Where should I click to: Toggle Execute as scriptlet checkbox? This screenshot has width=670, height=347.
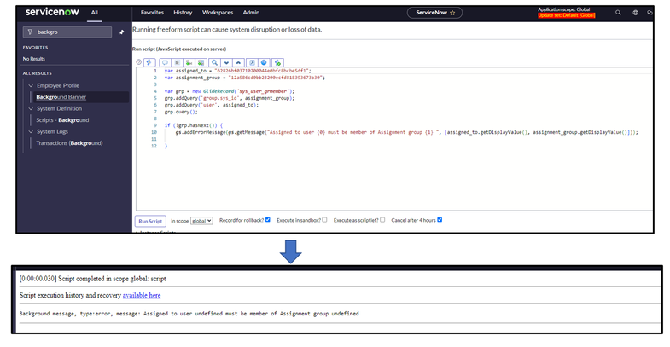coord(382,220)
